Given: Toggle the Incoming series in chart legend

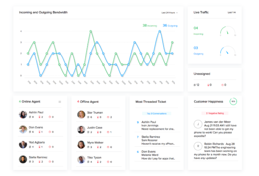Looking at the screenshot, I should [150, 25].
